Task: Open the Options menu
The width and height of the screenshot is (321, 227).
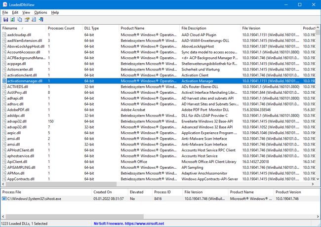Action: 40,12
